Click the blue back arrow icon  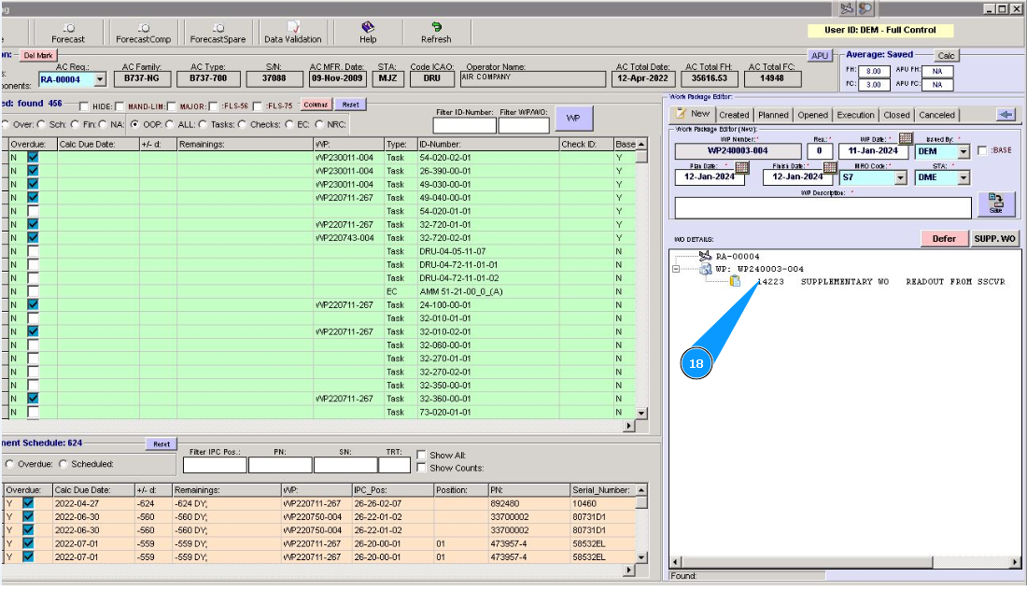pyautogui.click(x=1006, y=114)
